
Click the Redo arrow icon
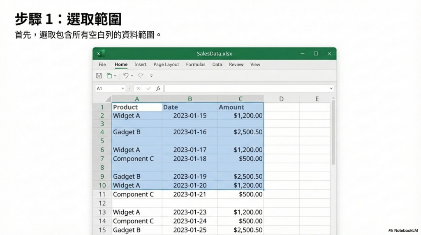click(x=141, y=76)
